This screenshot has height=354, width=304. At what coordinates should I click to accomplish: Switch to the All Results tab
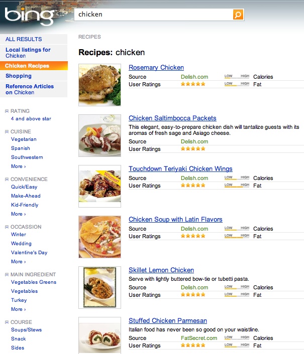tap(24, 39)
